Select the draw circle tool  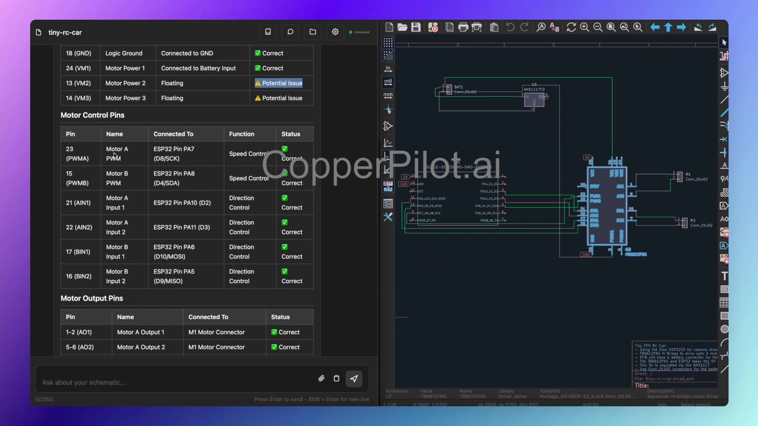[x=724, y=329]
